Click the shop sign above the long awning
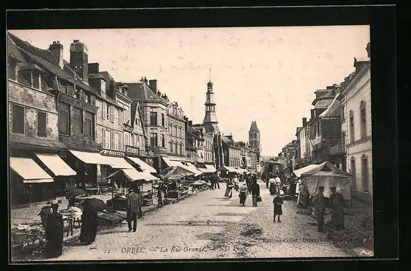Image resolution: width=411 pixels, height=271 pixels. (x=112, y=153)
